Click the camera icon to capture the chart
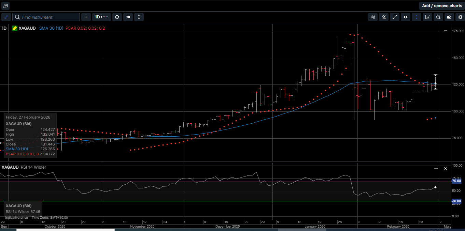This screenshot has height=231, width=465. [449, 17]
